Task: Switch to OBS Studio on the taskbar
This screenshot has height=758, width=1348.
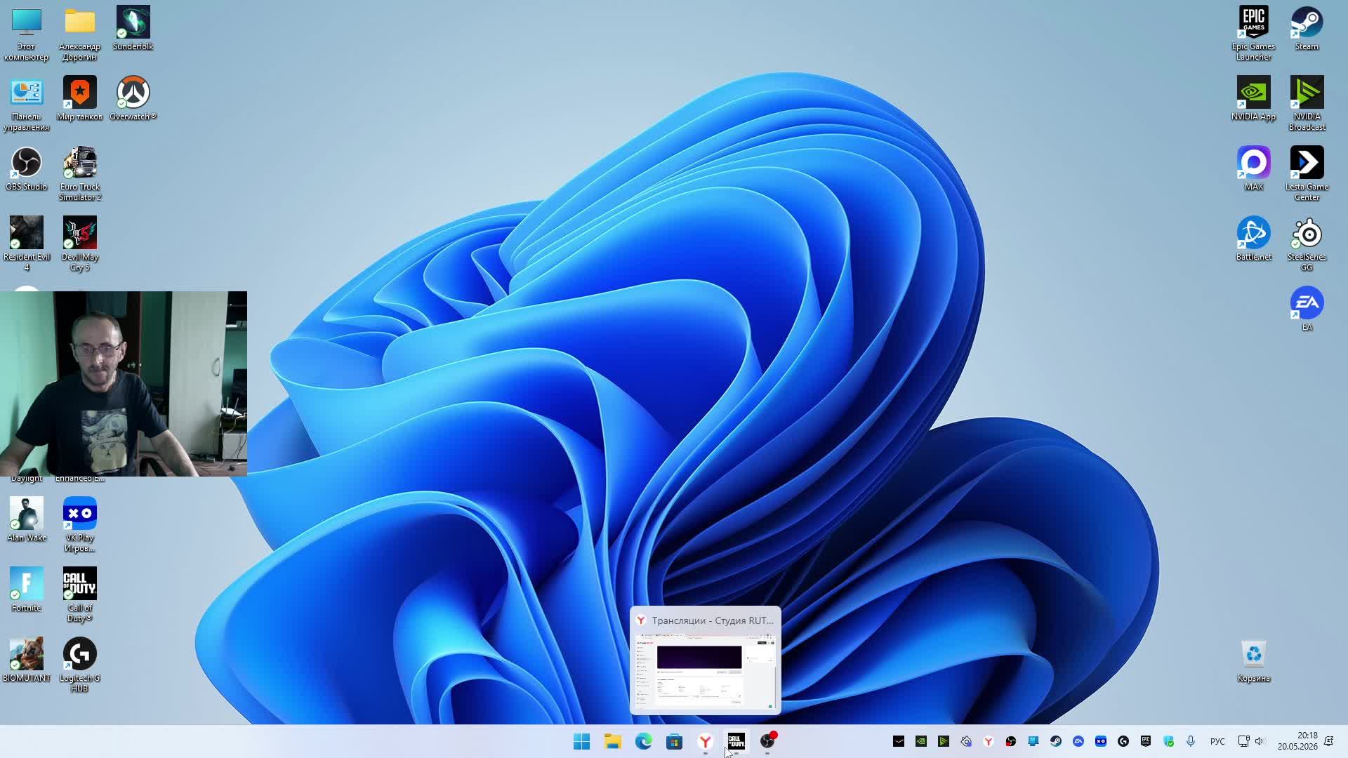Action: pyautogui.click(x=767, y=741)
